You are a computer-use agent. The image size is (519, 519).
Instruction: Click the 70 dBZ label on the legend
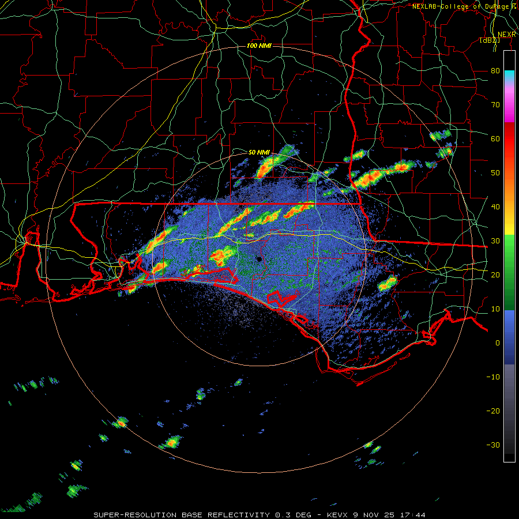click(x=495, y=105)
